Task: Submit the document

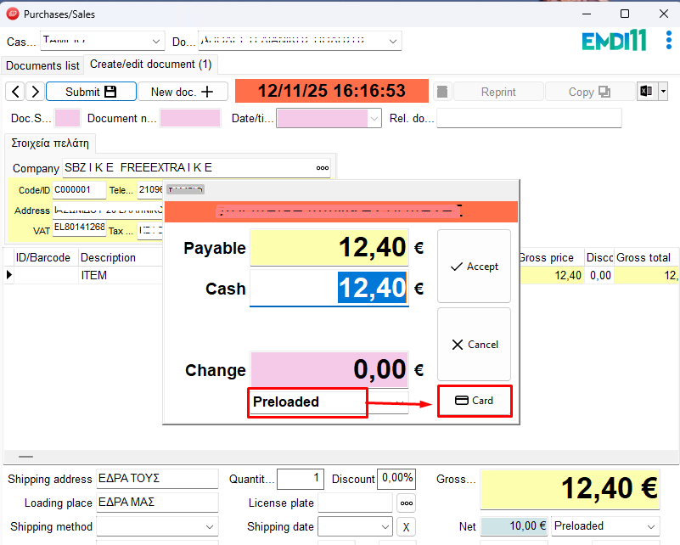Action: click(91, 92)
